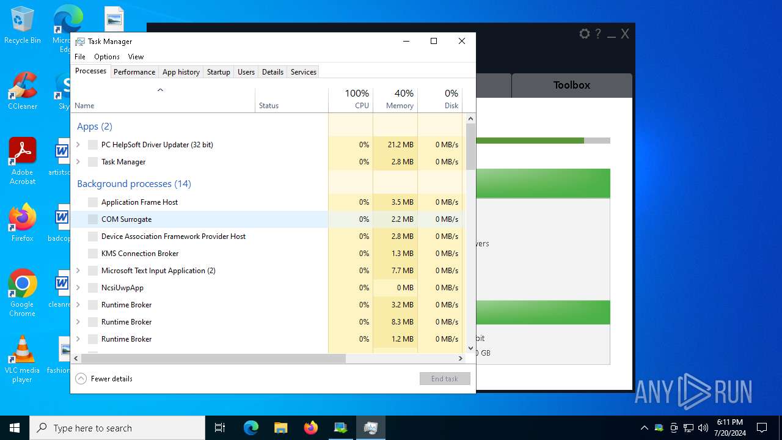Screen dimensions: 782x440
Task: Click the scroll-right arrow of the horizontal scrollbar
Action: click(461, 359)
